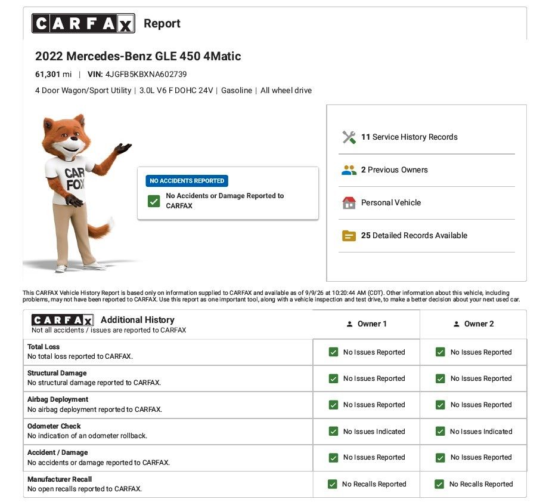
Task: Click the Manufacturer Recall row label
Action: (60, 479)
